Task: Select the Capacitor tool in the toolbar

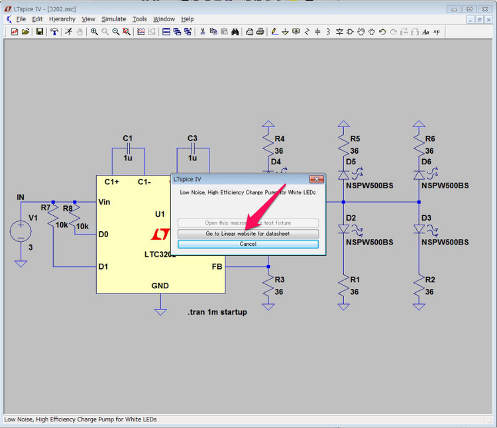Action: coord(318,32)
